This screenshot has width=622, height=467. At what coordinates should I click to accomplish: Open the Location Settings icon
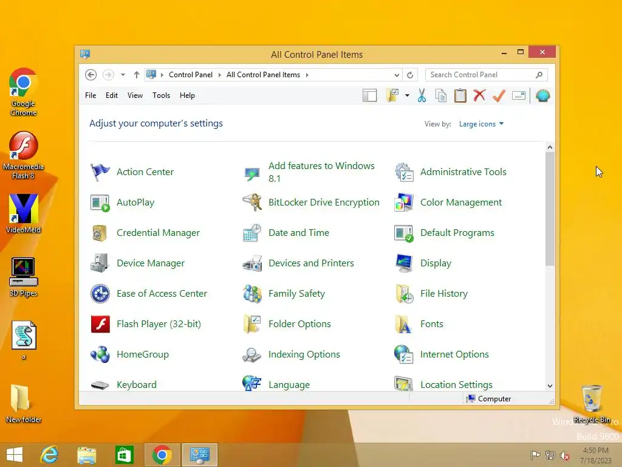click(x=404, y=384)
